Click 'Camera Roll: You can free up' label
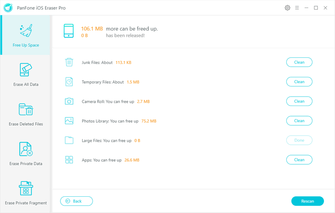Image resolution: width=335 pixels, height=213 pixels. (108, 102)
